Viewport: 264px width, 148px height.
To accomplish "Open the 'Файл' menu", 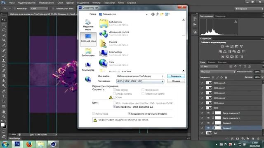I will coord(12,3).
